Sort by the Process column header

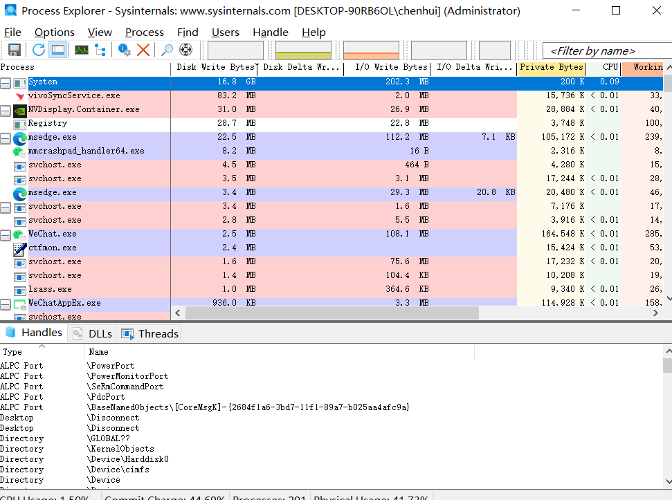(x=85, y=67)
